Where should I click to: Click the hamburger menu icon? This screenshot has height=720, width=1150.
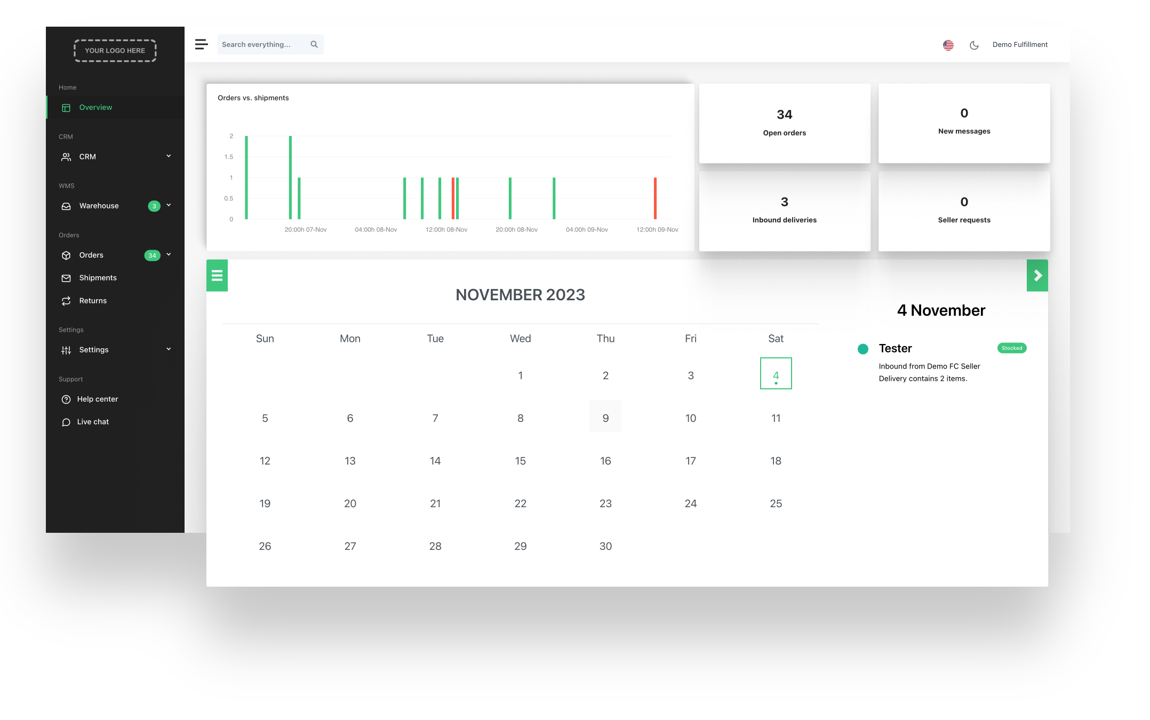(201, 44)
